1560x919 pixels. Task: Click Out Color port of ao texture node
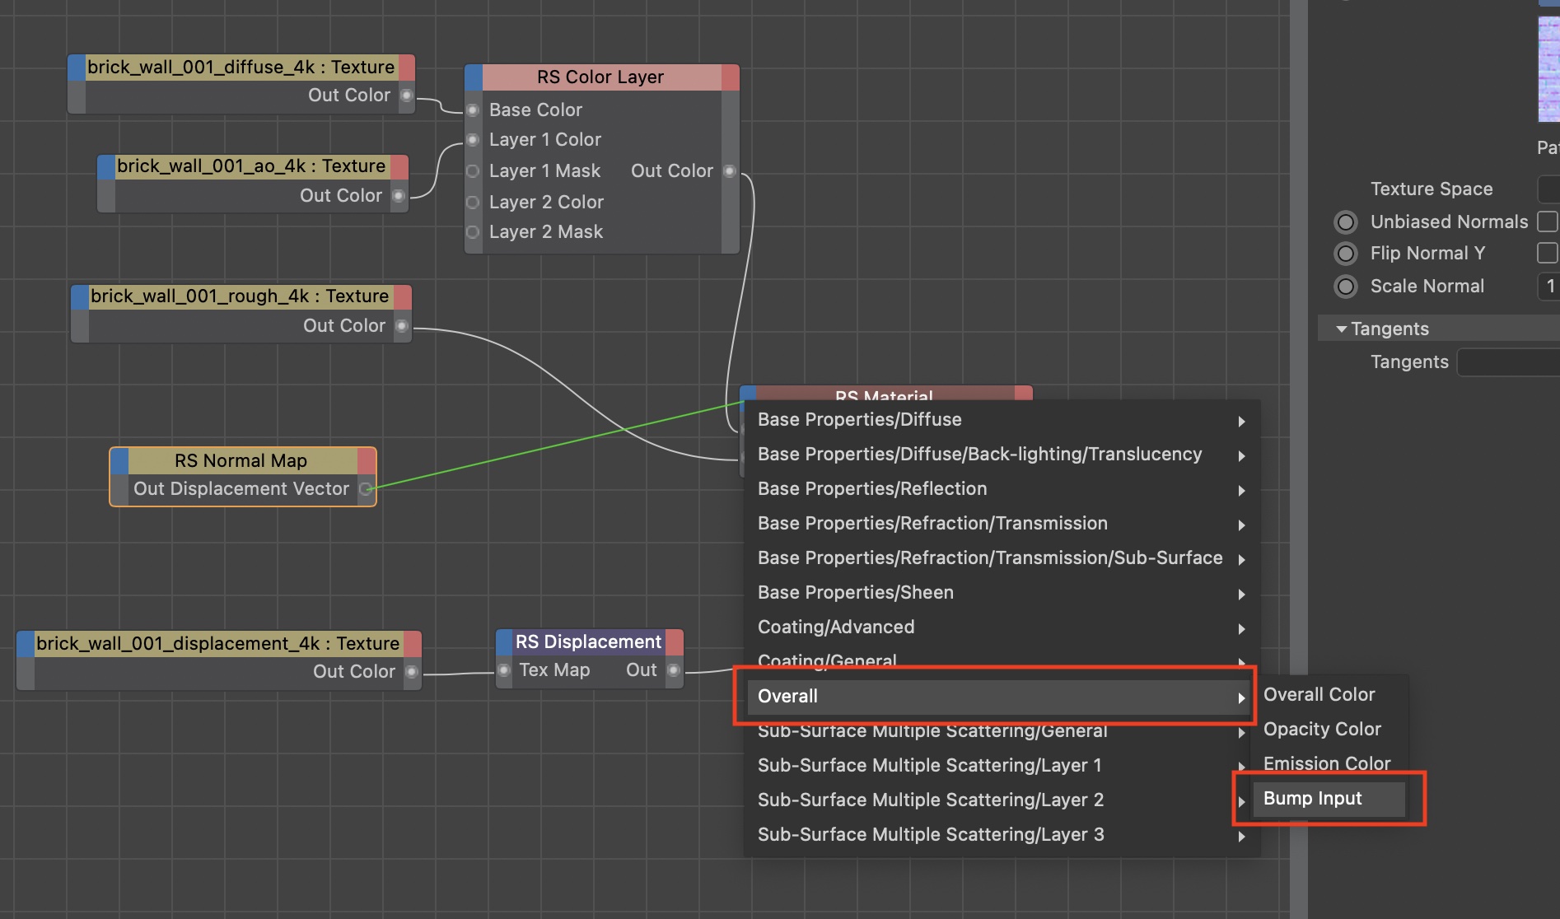399,196
